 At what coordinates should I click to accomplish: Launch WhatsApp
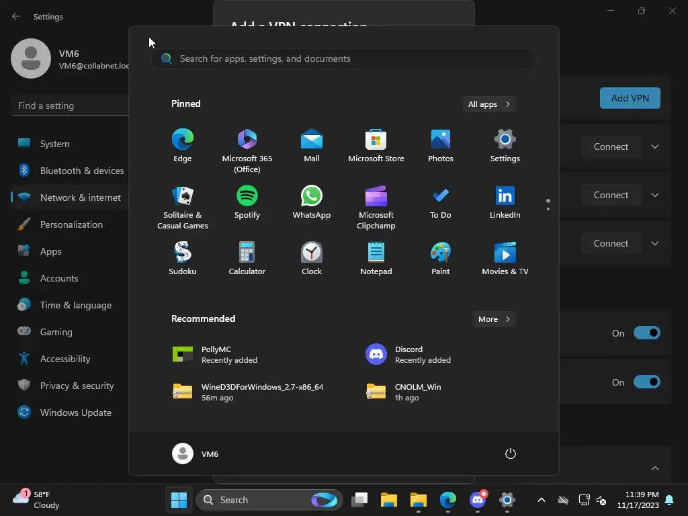coord(312,203)
